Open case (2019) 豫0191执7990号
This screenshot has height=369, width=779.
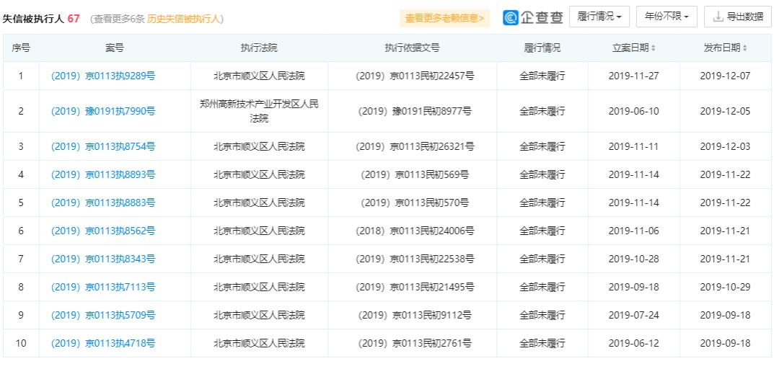coord(103,111)
